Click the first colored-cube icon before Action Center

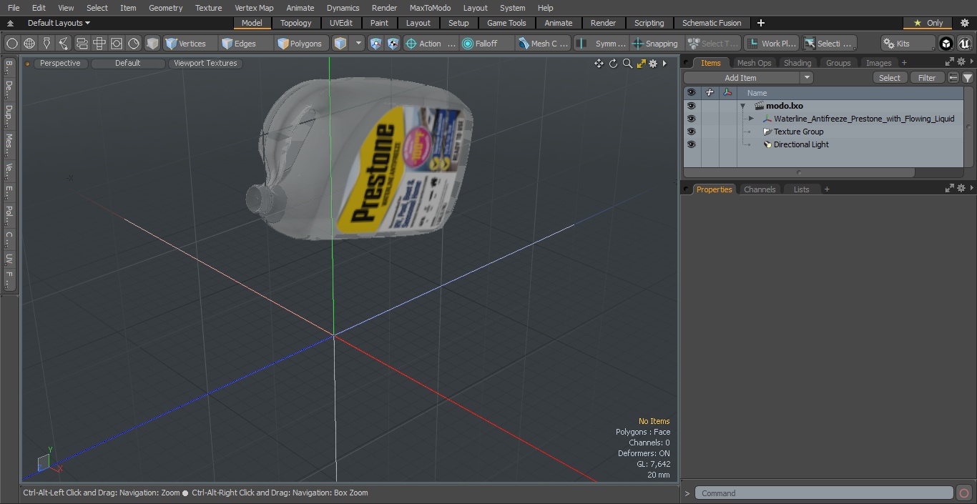tap(376, 44)
